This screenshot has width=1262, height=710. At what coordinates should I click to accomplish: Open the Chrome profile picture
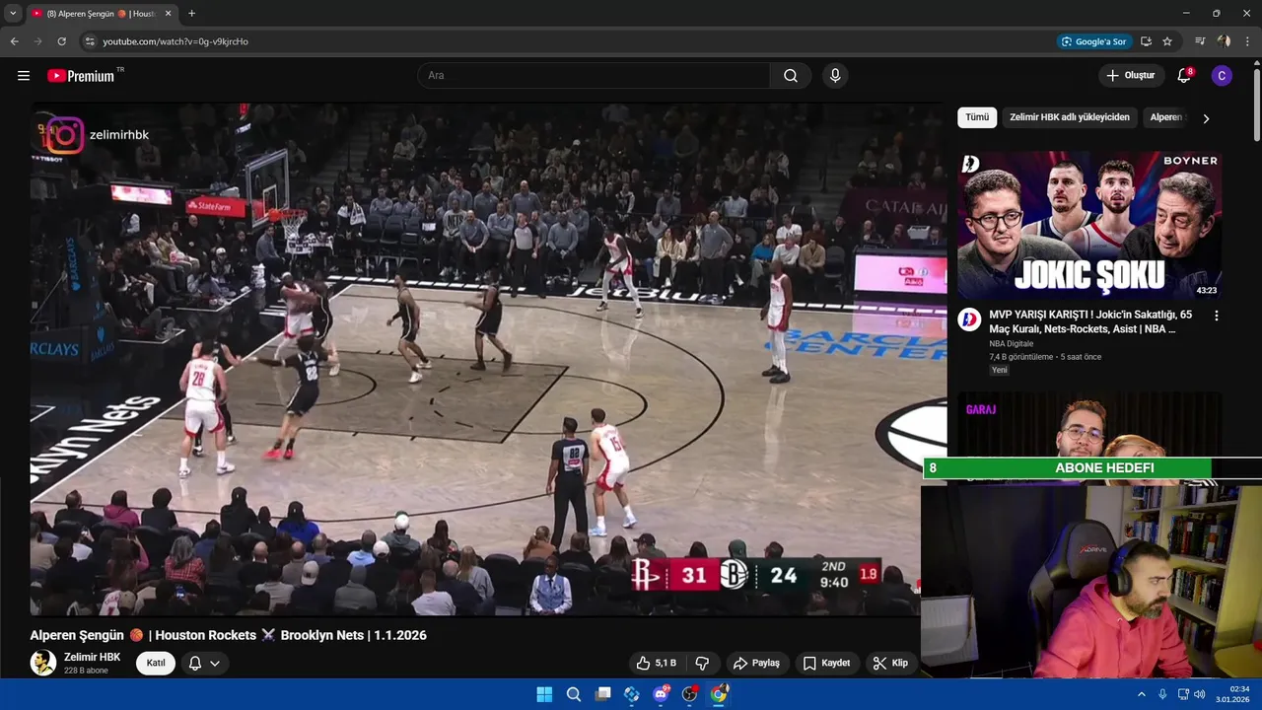click(x=1224, y=41)
